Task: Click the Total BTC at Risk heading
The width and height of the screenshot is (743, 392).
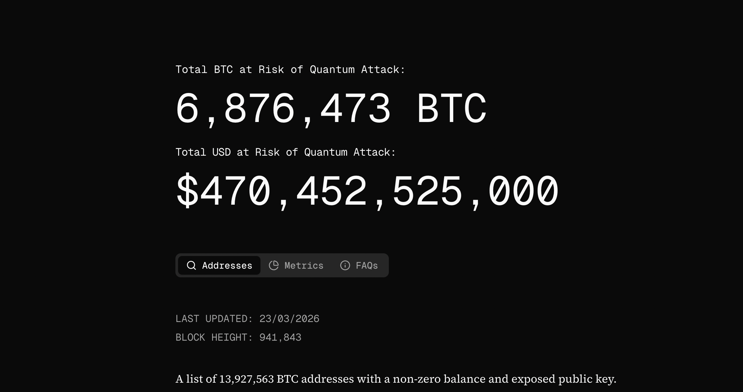Action: point(290,69)
